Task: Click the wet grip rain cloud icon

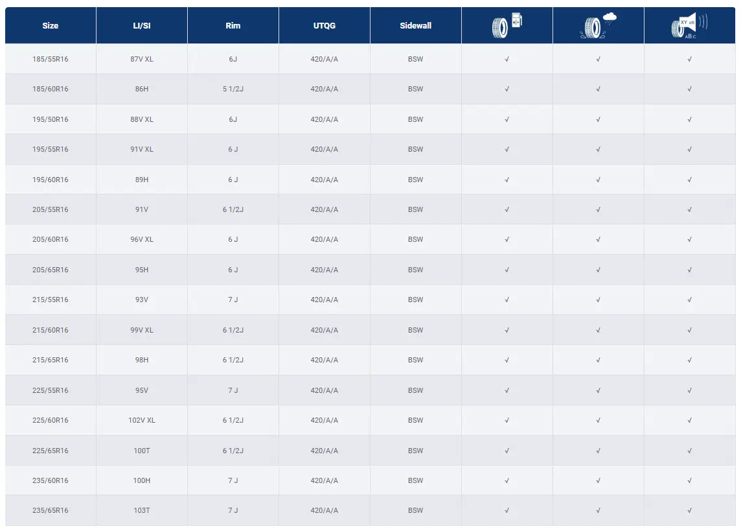Action: coord(598,25)
